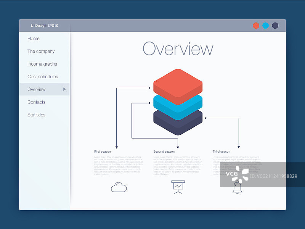Open Home in the sidebar

click(34, 39)
